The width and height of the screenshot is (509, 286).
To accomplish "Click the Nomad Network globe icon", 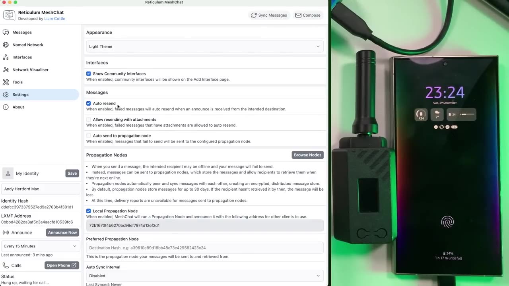I will point(6,45).
